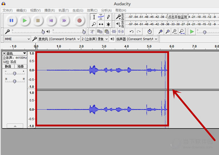Open the speaker output device dropdown
Screen dimensions: 219x155
[137, 39]
